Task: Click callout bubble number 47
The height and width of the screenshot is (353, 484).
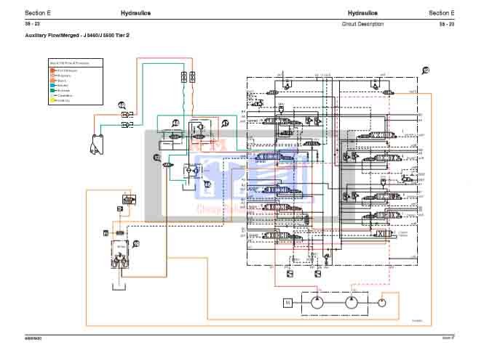Action: 225,123
